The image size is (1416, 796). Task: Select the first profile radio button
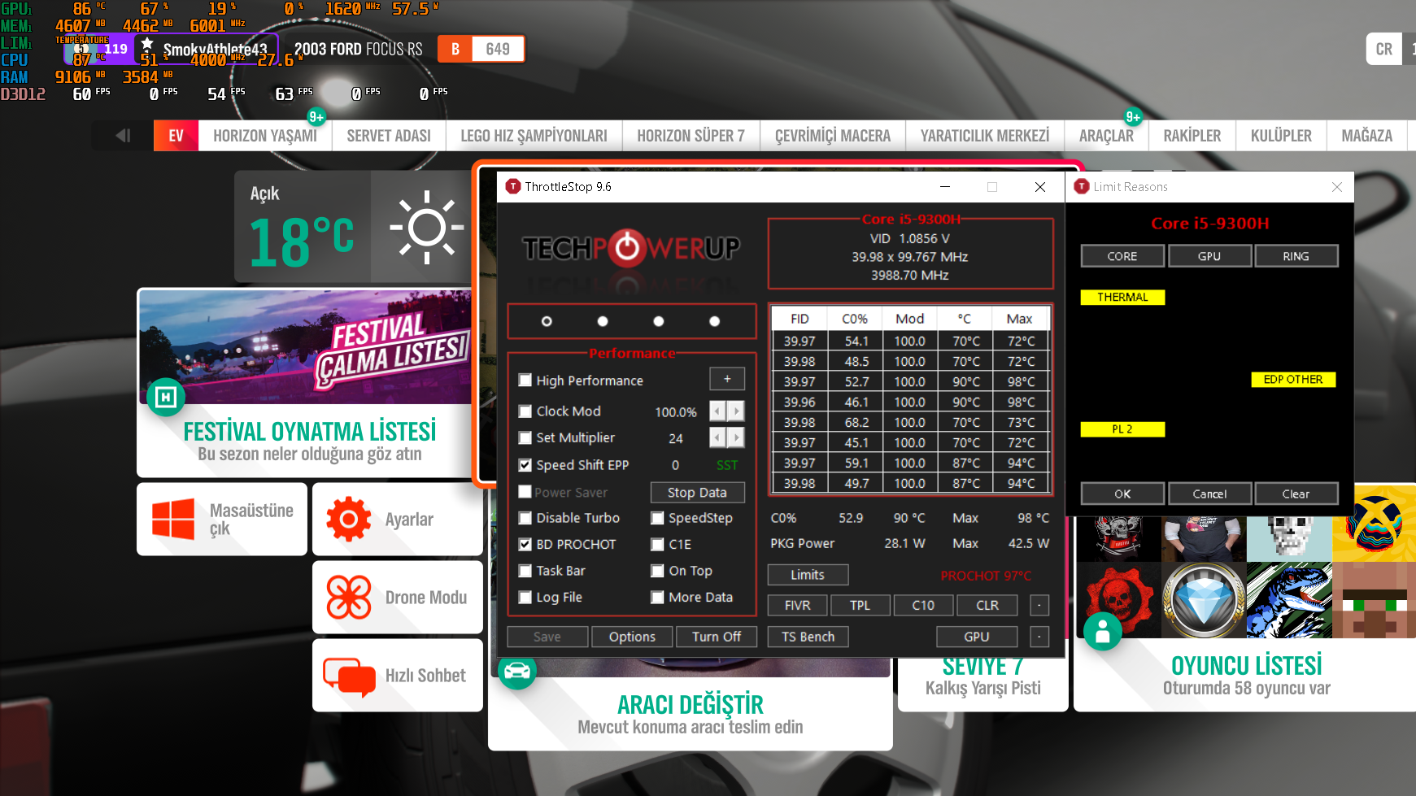(x=547, y=321)
